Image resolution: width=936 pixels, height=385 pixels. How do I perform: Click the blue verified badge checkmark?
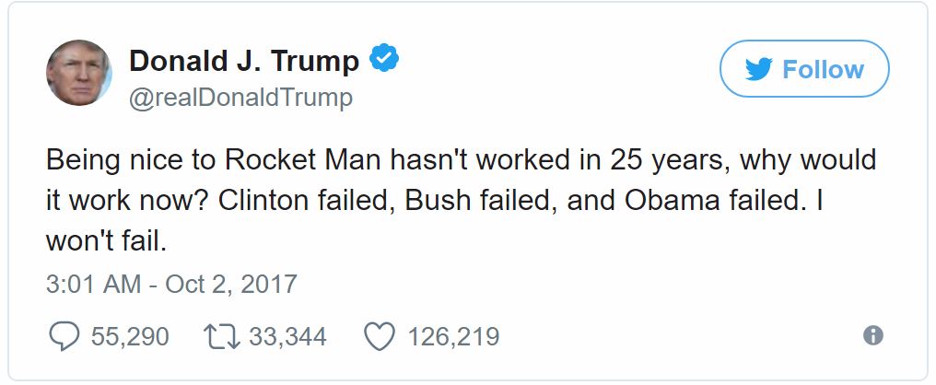(383, 60)
